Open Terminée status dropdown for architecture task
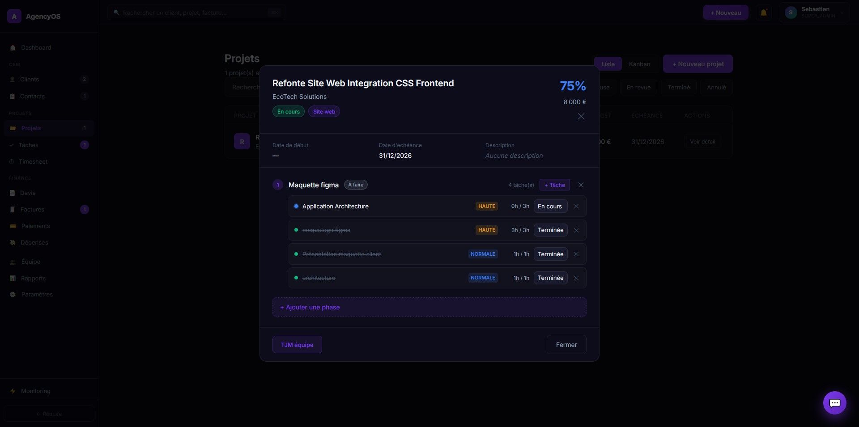This screenshot has height=427, width=859. [550, 278]
